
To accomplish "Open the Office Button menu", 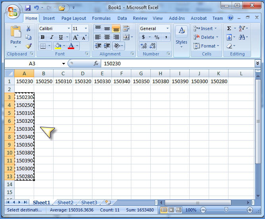I will 13,11.
